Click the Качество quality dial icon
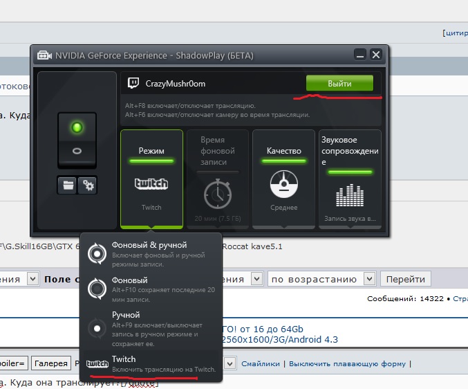The height and width of the screenshot is (389, 468). (x=283, y=185)
